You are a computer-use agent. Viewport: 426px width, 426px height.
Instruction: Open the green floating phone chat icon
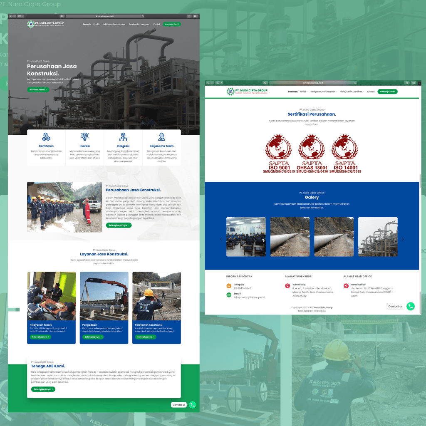pos(411,306)
